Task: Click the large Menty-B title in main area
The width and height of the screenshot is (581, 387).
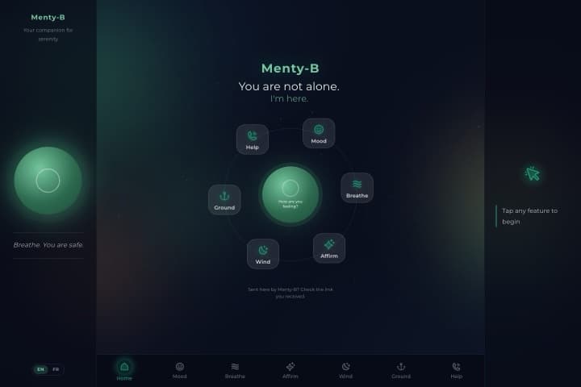Action: coord(290,69)
